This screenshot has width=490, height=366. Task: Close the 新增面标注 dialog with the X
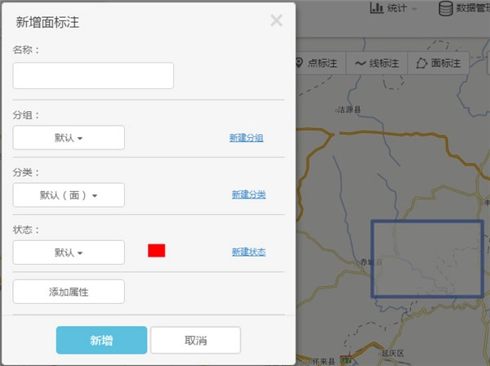click(x=276, y=20)
